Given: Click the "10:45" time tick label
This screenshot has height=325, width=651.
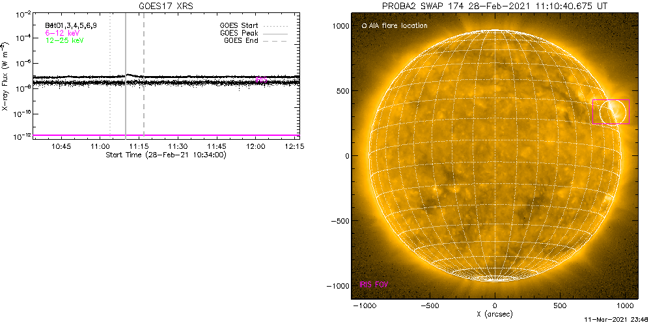Looking at the screenshot, I should click(61, 146).
